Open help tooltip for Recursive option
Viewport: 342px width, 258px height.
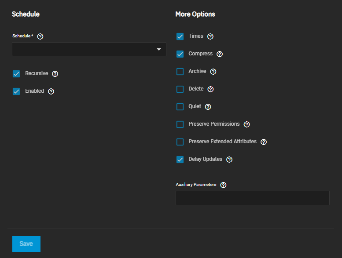coord(55,74)
